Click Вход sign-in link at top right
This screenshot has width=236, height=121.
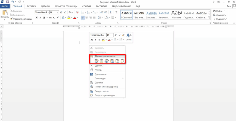point(229,6)
